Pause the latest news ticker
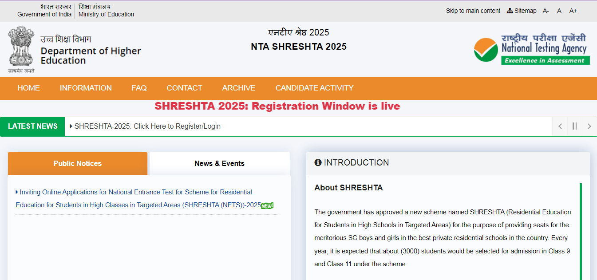Image resolution: width=597 pixels, height=280 pixels. (574, 126)
